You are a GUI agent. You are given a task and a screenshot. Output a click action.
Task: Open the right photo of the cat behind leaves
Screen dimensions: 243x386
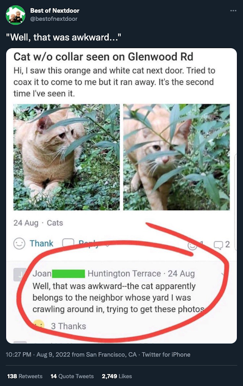[x=177, y=157]
